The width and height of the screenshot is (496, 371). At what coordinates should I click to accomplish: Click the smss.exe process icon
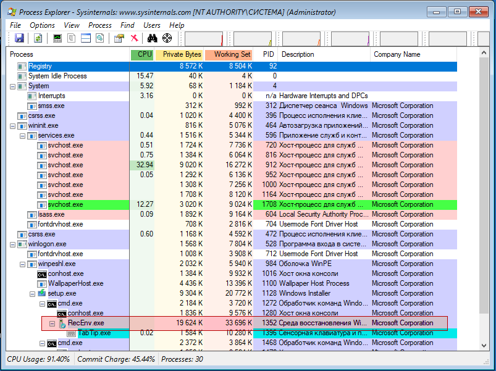(32, 106)
